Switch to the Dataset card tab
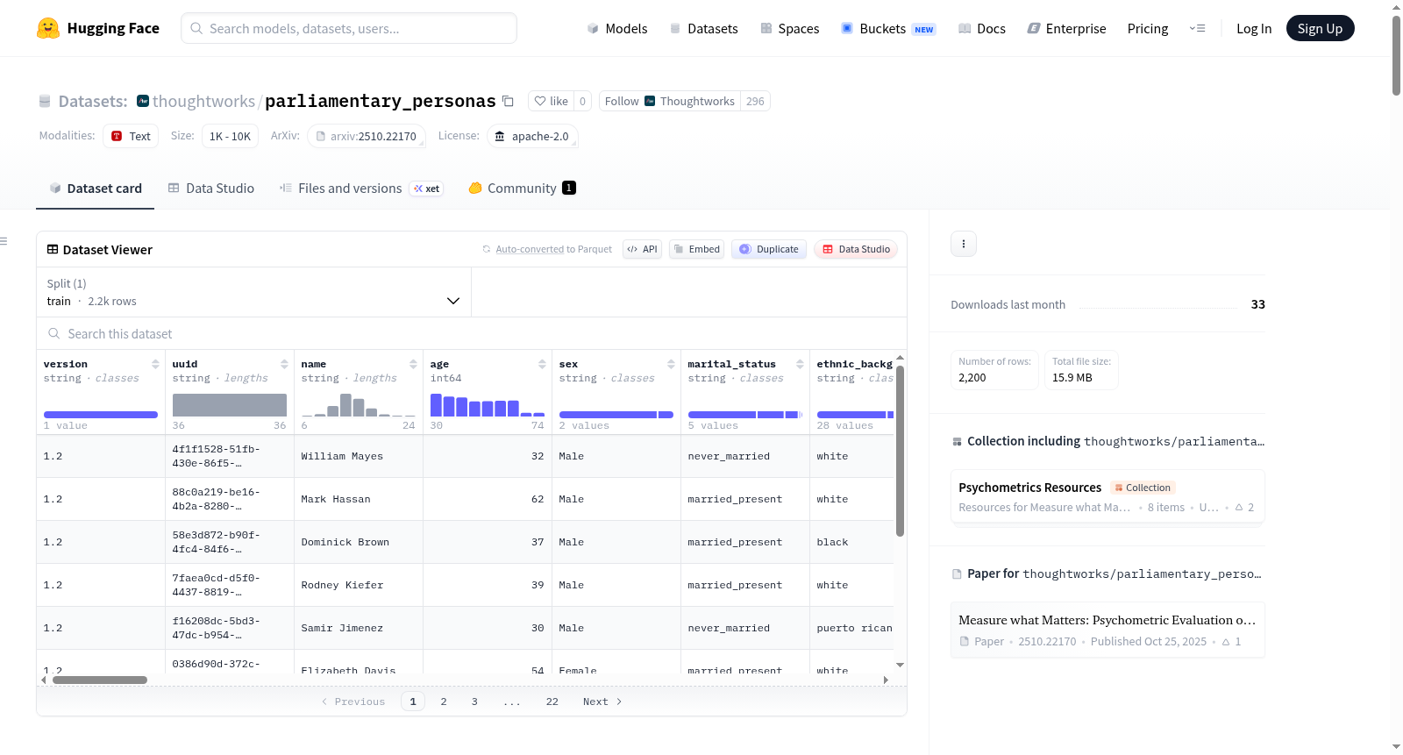Screen dimensions: 1403x755 pos(95,188)
